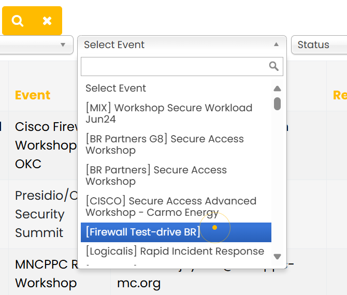Click the dropdown list scroll down arrow
This screenshot has height=295, width=347.
(x=277, y=256)
